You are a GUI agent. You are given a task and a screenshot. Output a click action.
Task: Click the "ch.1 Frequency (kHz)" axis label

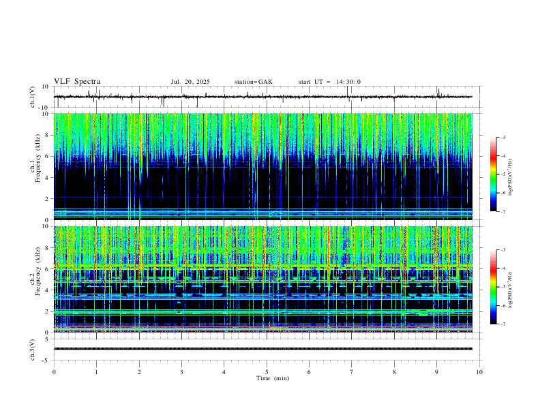coord(35,159)
